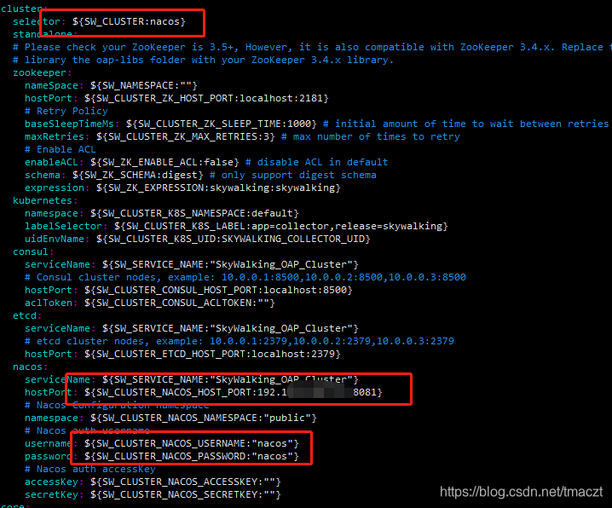Click the 'kubernetes:' section key
Screen dimensions: 612x508
coord(45,200)
